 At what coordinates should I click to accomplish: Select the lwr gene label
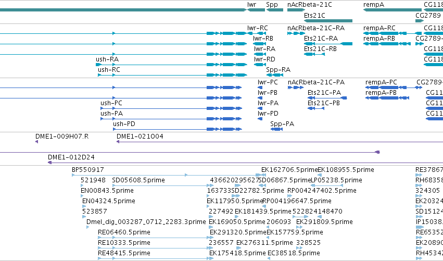[x=251, y=5]
